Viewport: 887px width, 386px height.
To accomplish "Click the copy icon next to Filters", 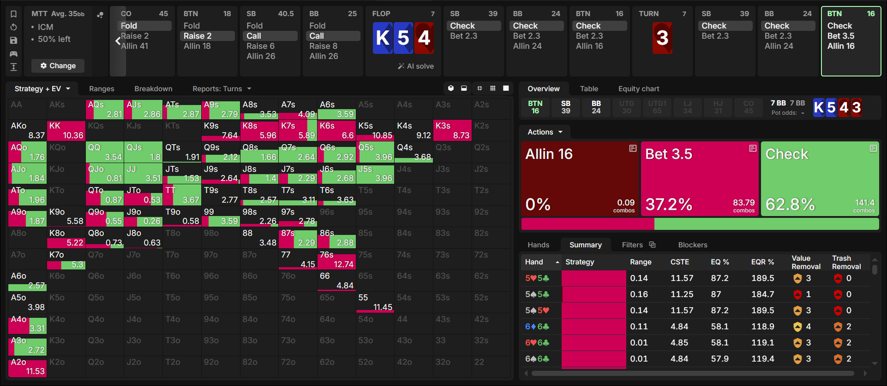I will click(x=652, y=245).
